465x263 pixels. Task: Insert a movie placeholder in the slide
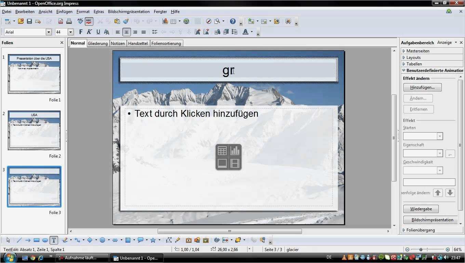(235, 163)
